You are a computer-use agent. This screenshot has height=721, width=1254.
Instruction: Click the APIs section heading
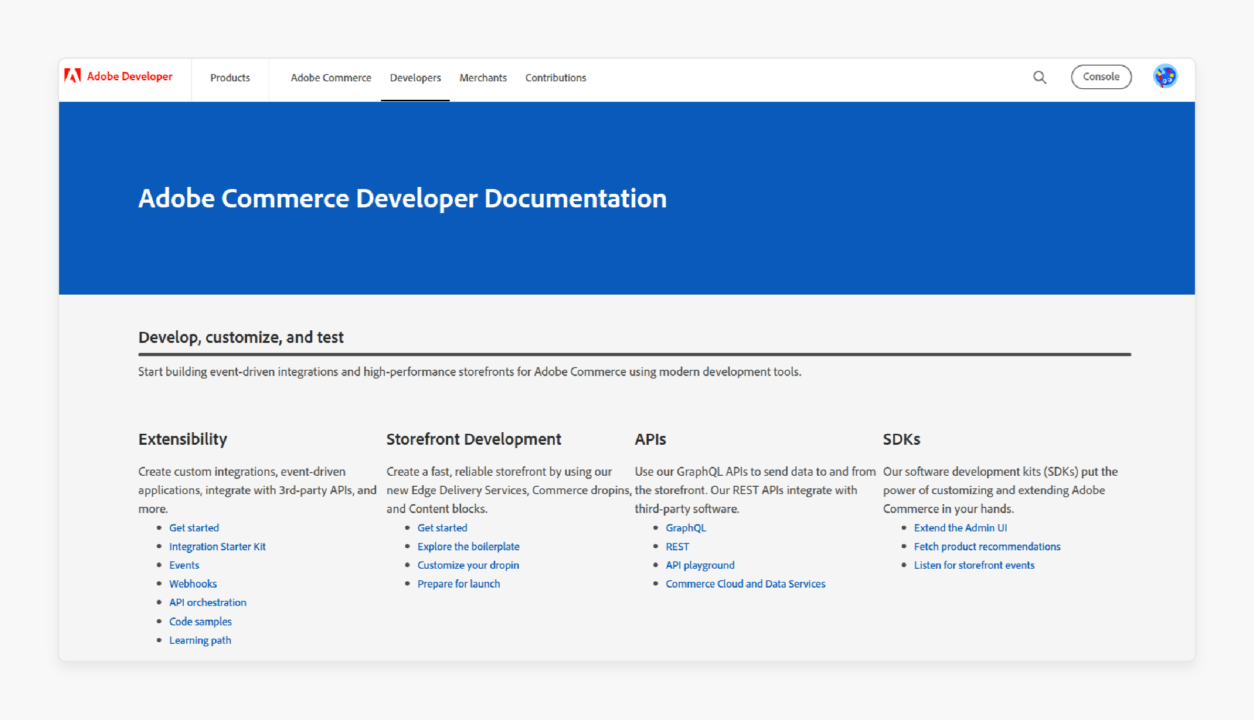click(x=650, y=439)
